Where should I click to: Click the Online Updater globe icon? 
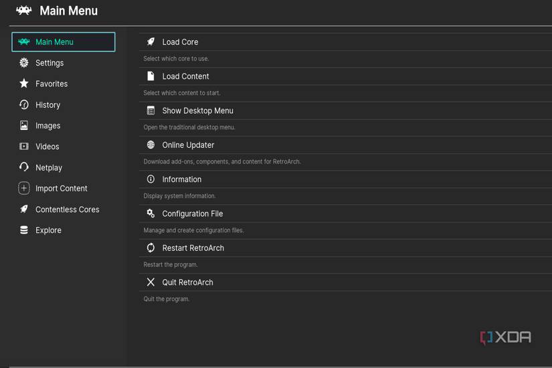[151, 145]
